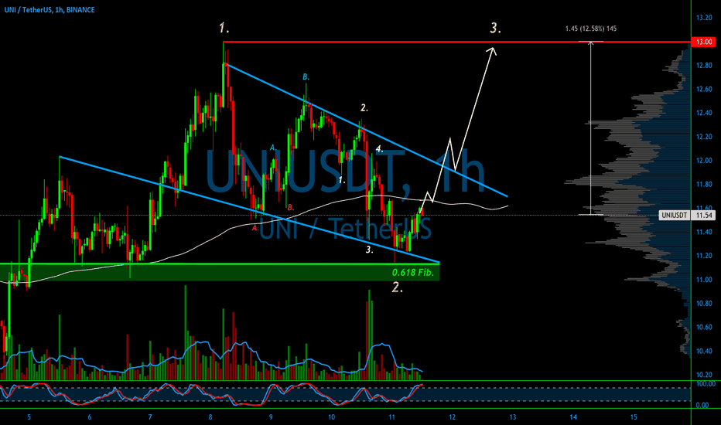Click the red B. wave label

tap(291, 208)
